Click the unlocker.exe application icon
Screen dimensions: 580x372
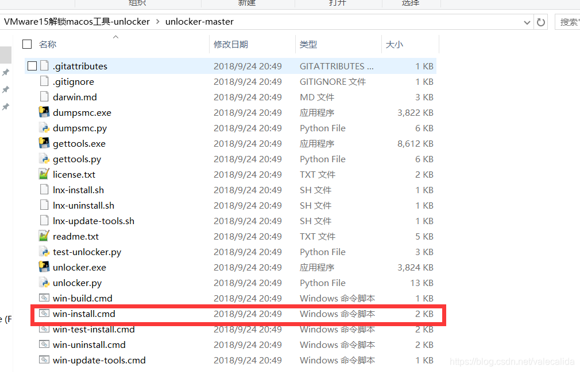44,267
